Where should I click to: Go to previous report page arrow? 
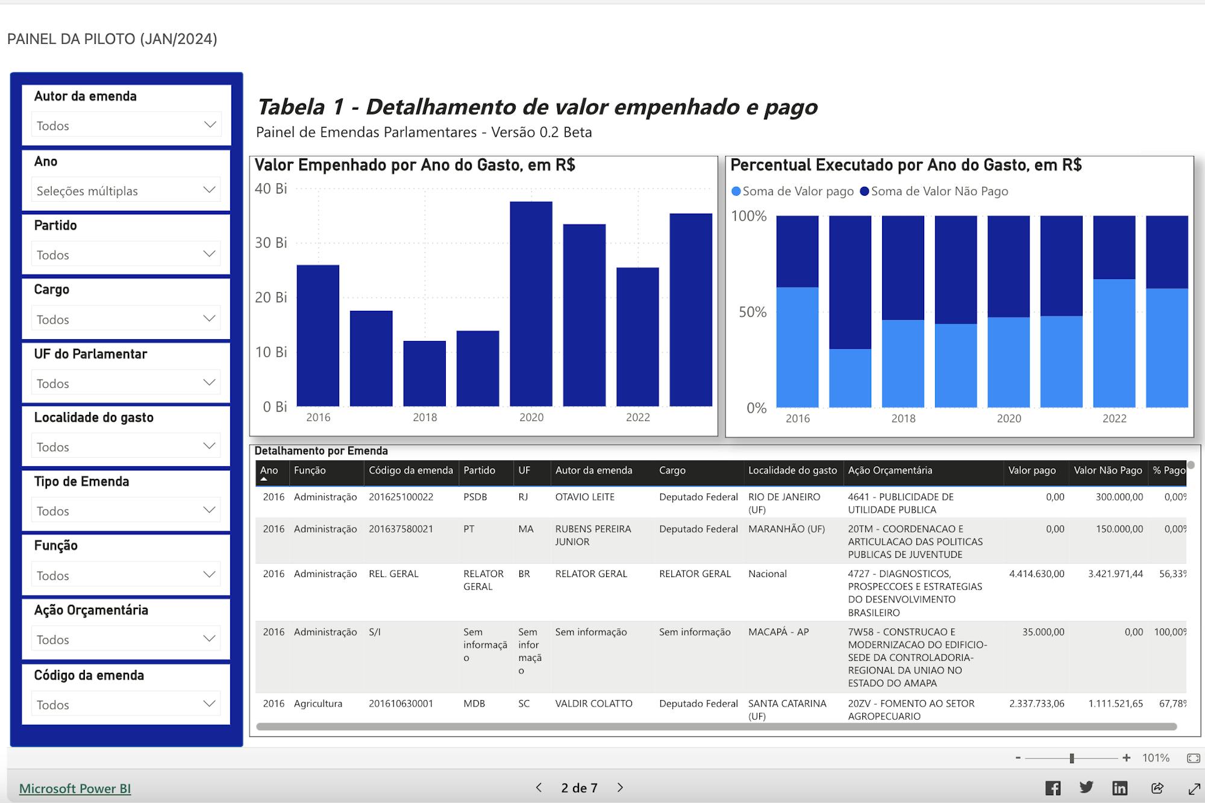pos(539,787)
